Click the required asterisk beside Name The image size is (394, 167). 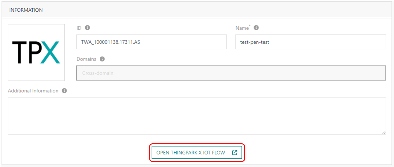[250, 26]
